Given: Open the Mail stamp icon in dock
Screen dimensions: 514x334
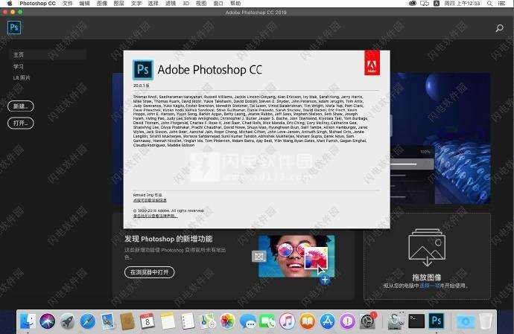Looking at the screenshot, I should (x=107, y=321).
